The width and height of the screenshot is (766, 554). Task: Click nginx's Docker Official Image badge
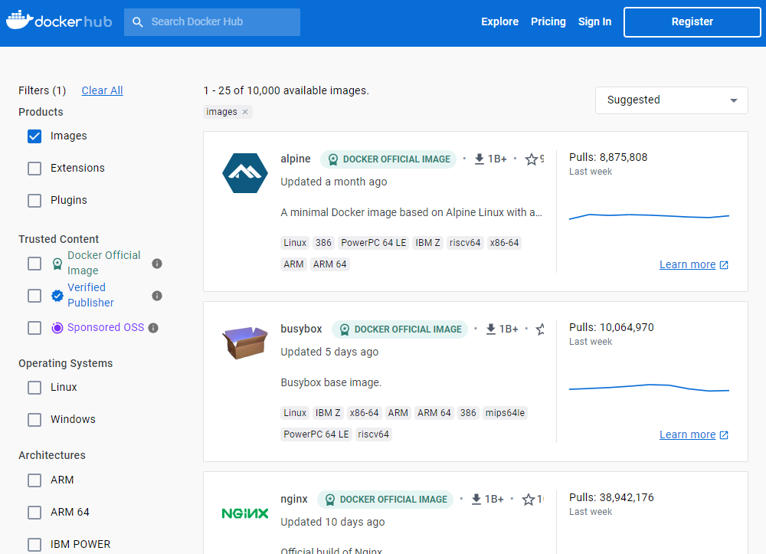(385, 500)
